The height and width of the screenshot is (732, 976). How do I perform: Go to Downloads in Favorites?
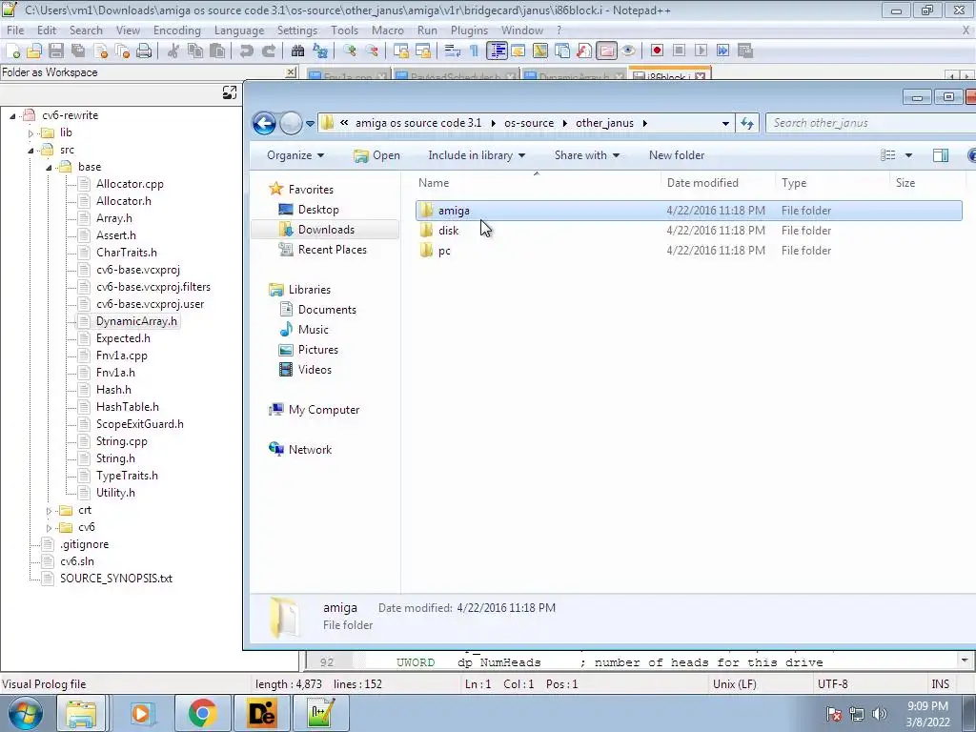[x=326, y=230]
